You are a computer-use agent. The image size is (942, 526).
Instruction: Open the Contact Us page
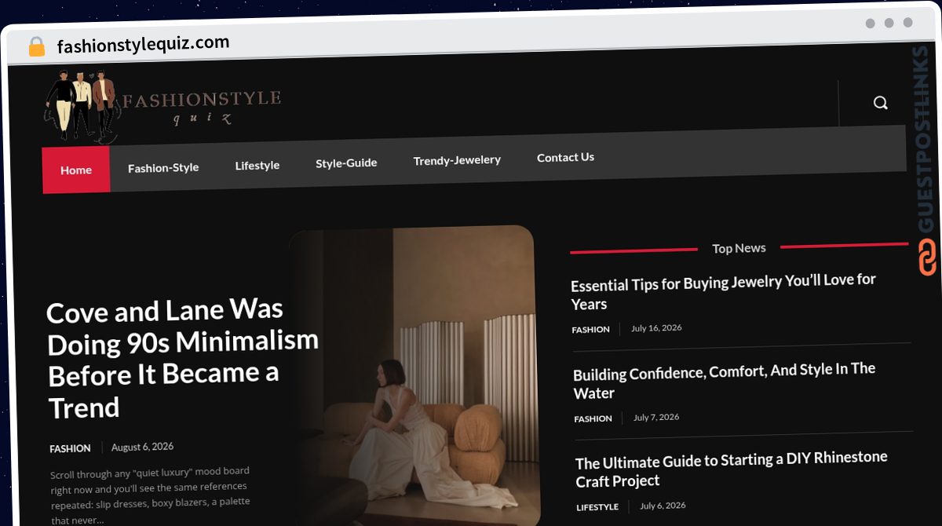click(565, 157)
